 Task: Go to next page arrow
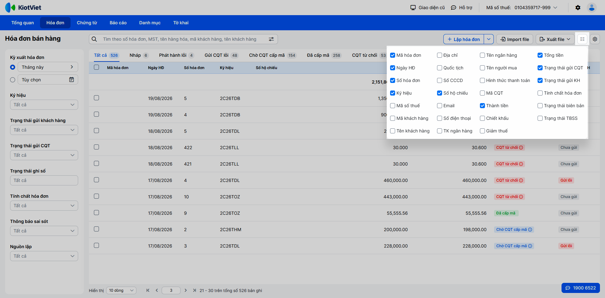186,290
